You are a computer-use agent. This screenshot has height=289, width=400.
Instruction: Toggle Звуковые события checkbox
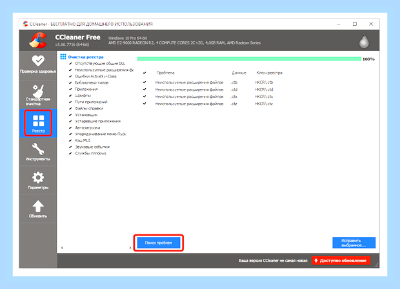click(x=70, y=147)
